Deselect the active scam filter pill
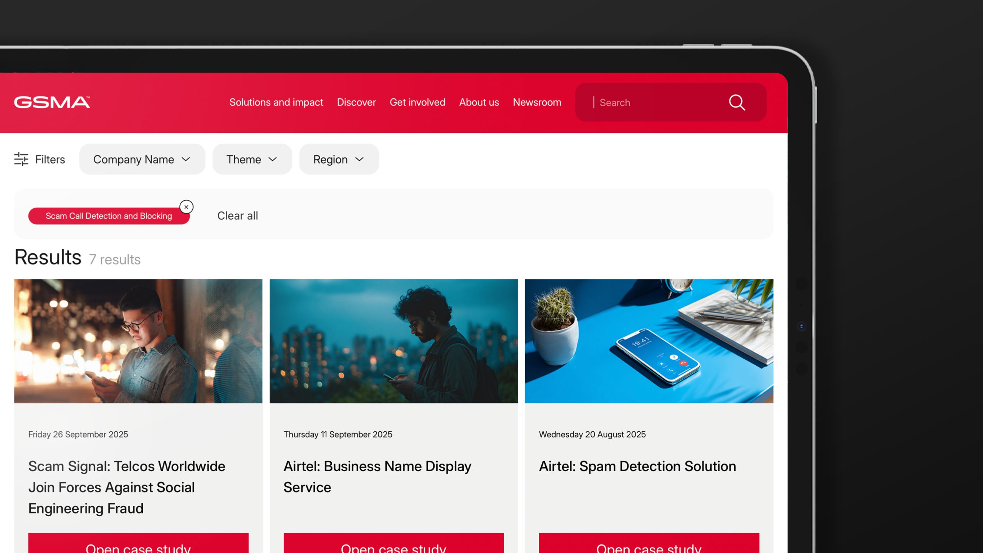983x553 pixels. [109, 216]
